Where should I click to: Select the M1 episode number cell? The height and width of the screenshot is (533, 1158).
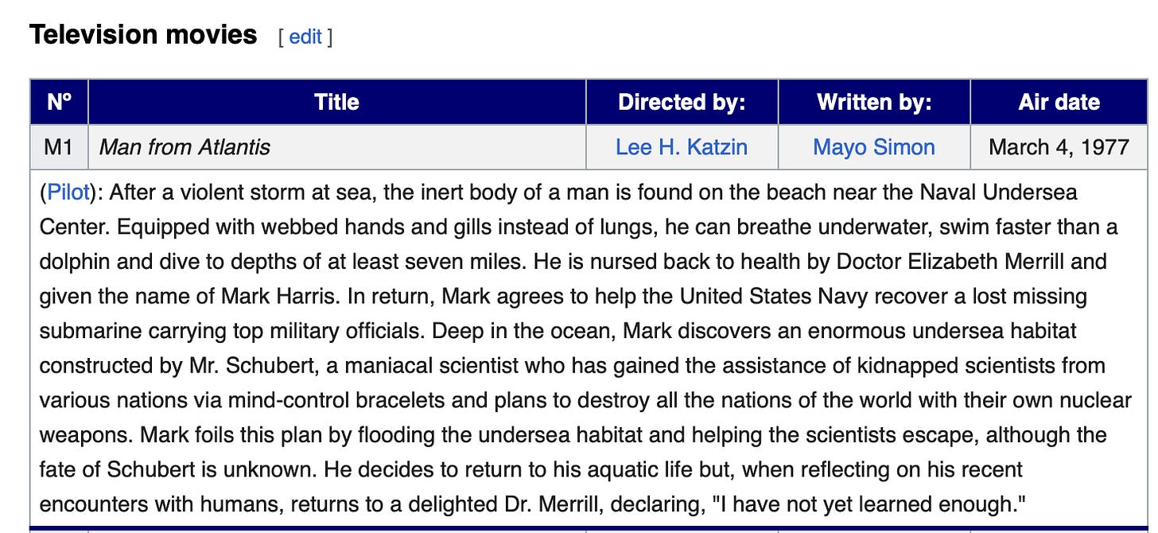(59, 147)
